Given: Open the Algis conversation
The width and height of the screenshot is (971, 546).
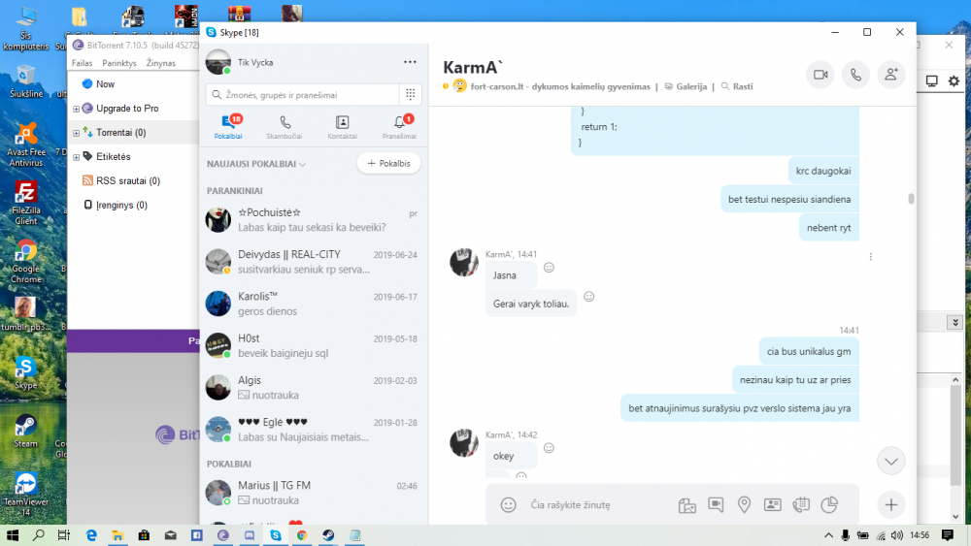Looking at the screenshot, I should (x=314, y=388).
